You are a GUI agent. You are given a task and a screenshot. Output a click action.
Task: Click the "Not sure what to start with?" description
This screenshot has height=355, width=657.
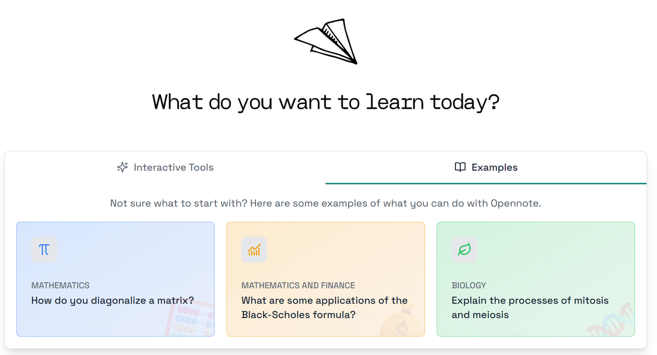coord(325,203)
